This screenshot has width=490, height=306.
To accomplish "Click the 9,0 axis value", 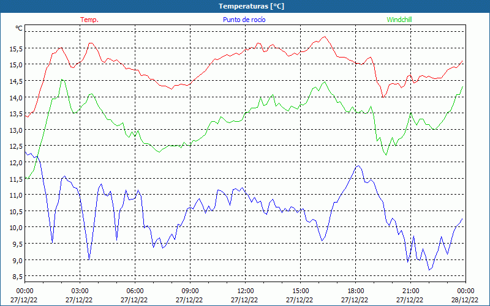I will 18,261.
